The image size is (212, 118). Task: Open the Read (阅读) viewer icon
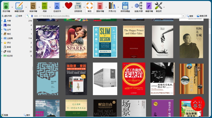44,6
